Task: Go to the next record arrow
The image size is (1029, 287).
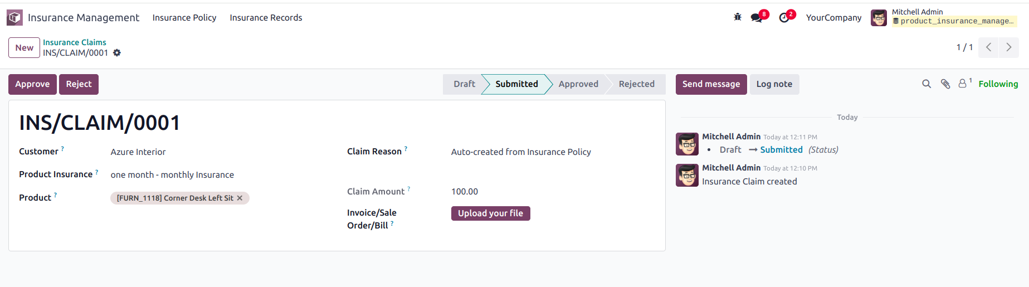Action: (1009, 47)
